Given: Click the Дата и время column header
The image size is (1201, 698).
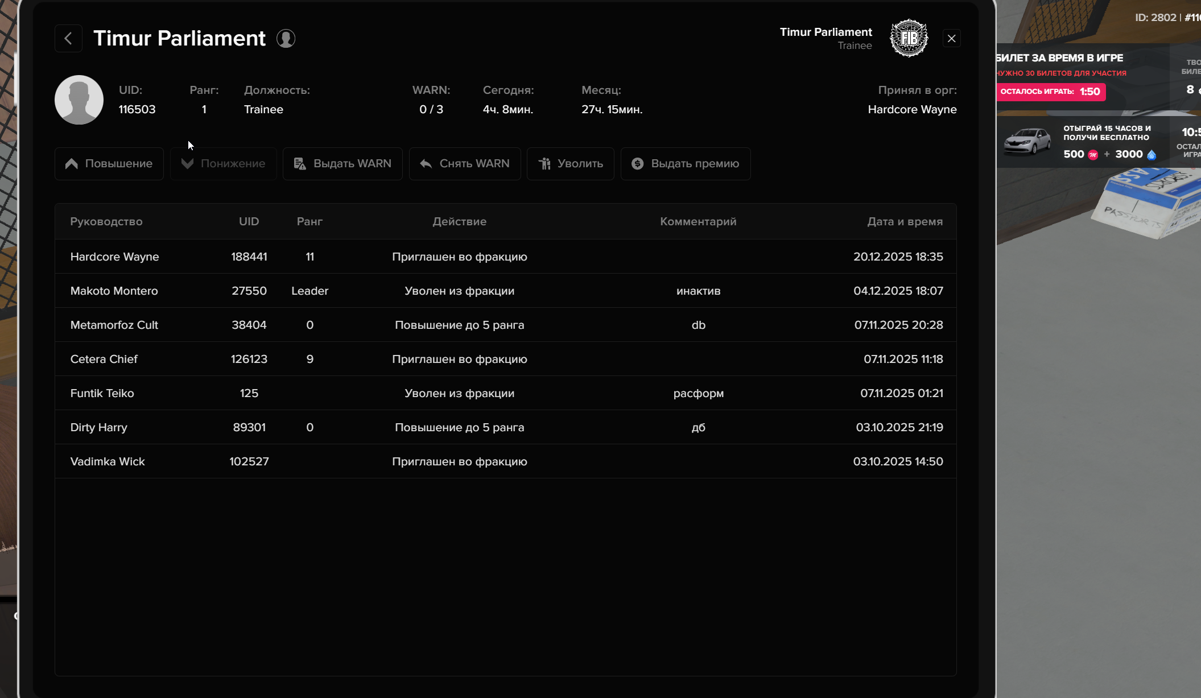Looking at the screenshot, I should 905,222.
